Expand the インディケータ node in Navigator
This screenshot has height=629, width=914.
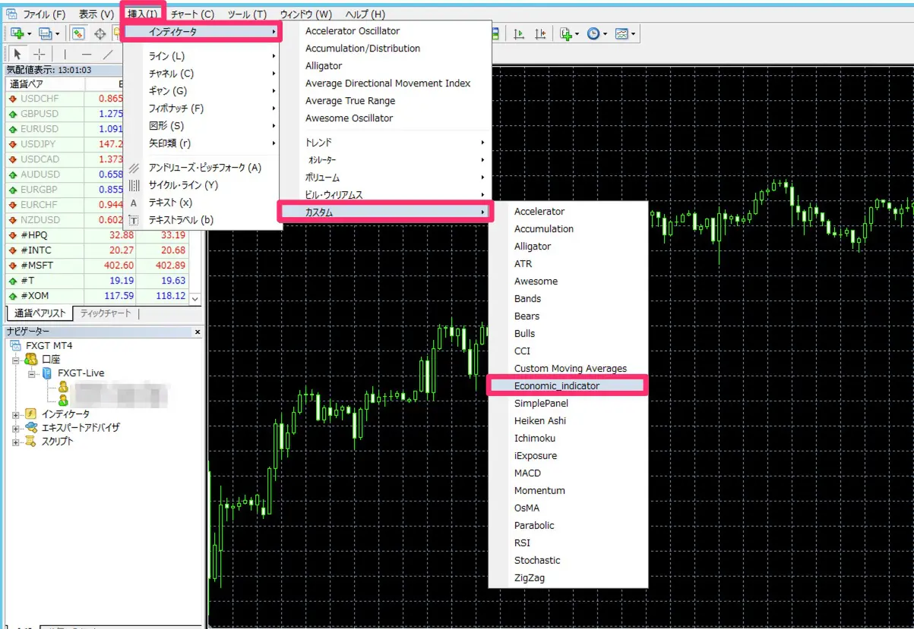(16, 414)
